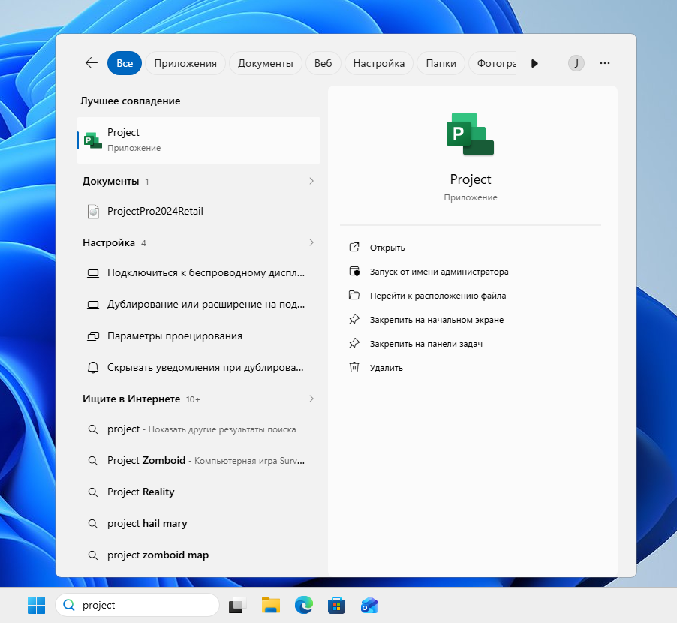The width and height of the screenshot is (677, 623).
Task: Click the laptop icon beside Дублирование или расширение
Action: (93, 305)
